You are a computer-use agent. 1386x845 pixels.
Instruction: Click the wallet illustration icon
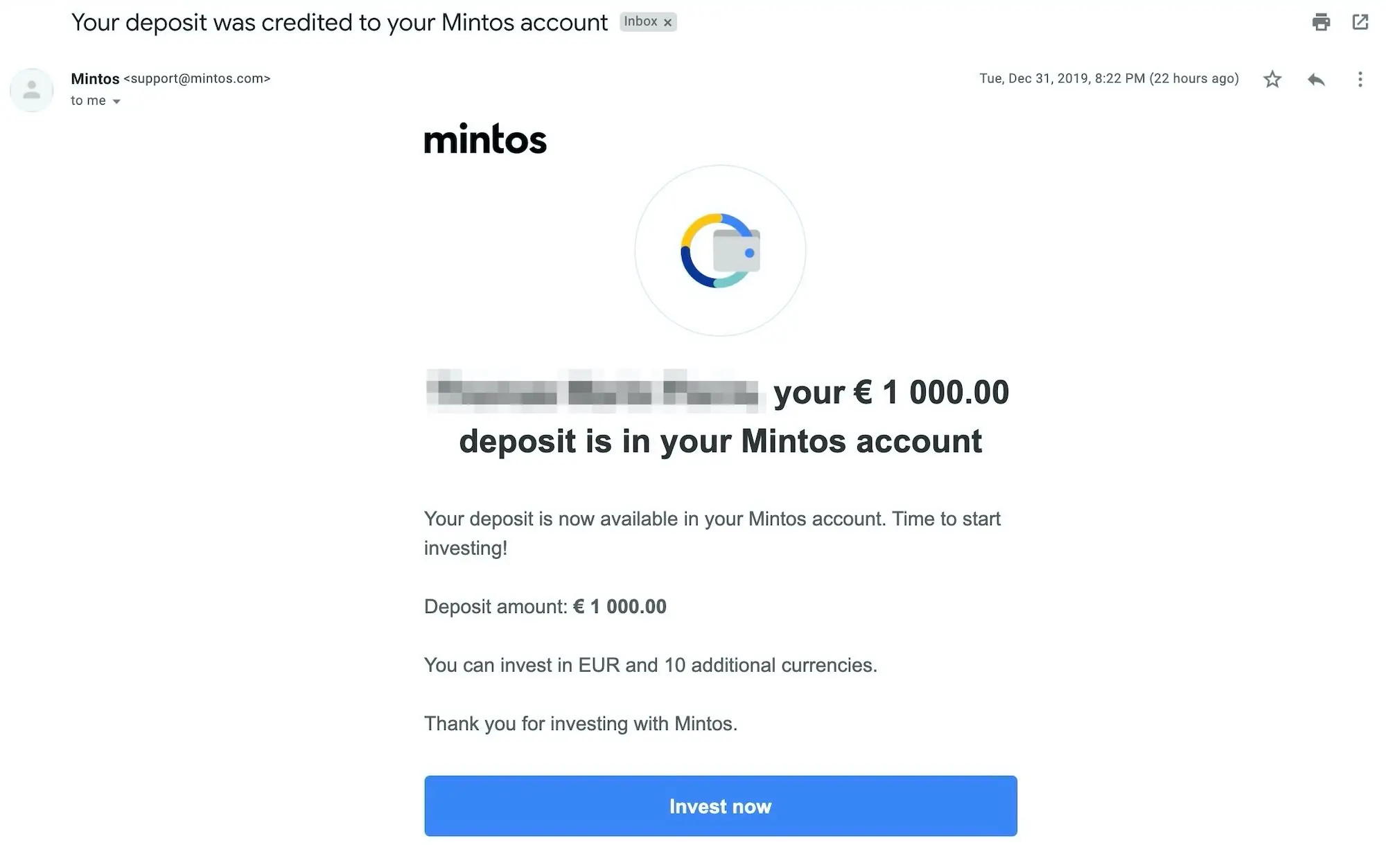click(721, 251)
